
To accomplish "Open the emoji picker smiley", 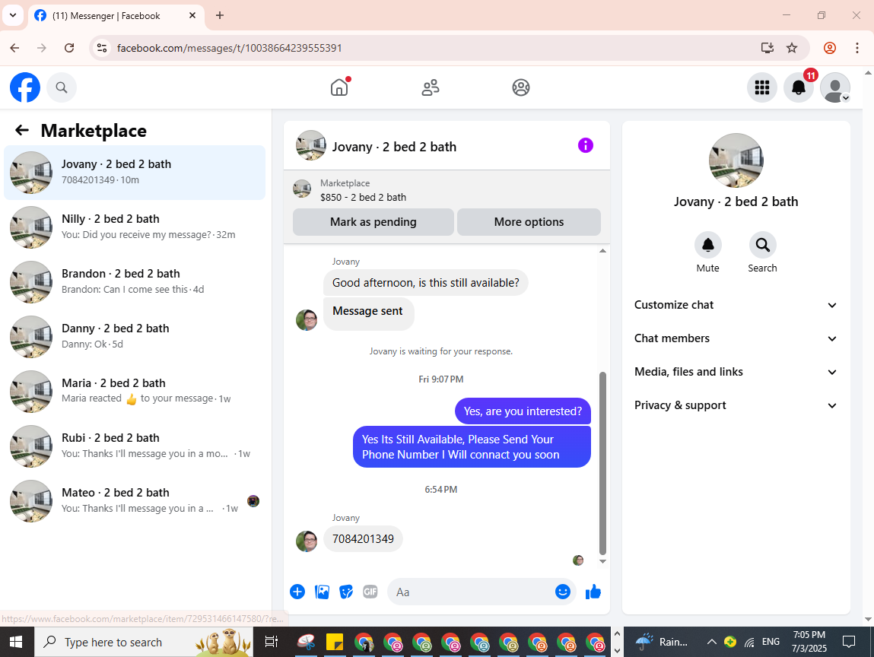I will 562,592.
